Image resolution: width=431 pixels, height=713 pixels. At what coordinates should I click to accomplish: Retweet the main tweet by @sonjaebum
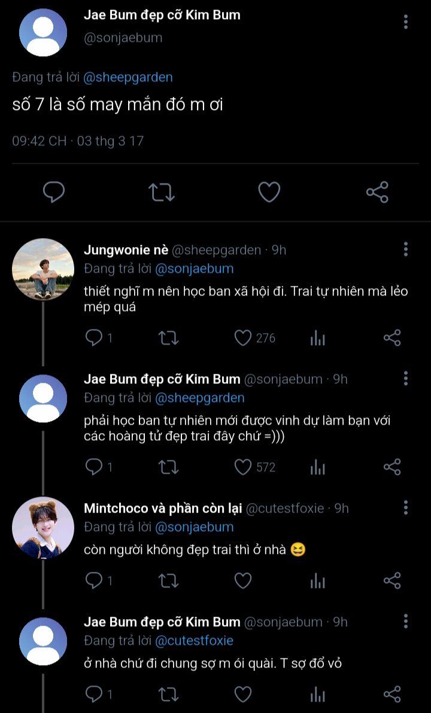161,192
